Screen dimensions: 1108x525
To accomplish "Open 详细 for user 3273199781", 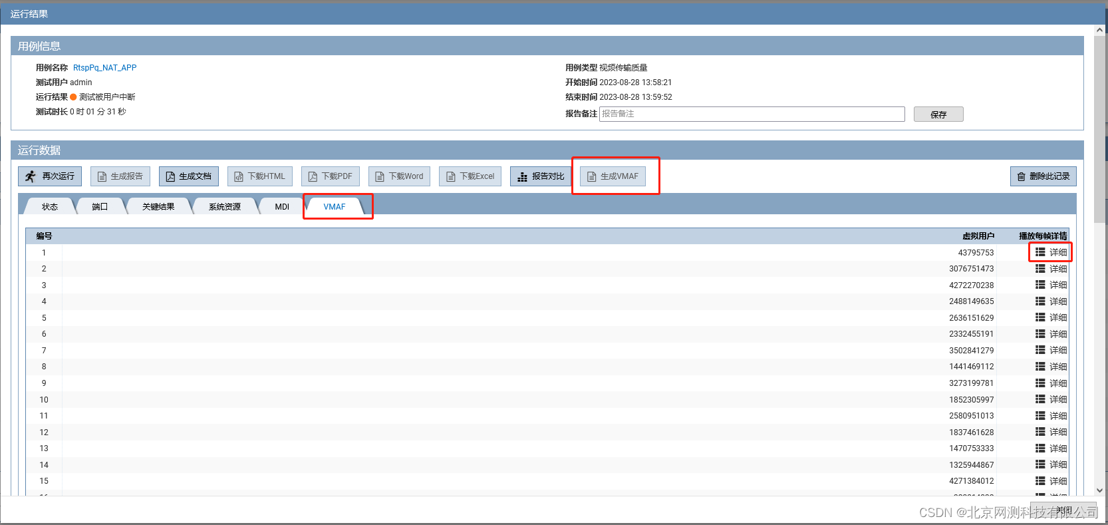I will pyautogui.click(x=1051, y=383).
